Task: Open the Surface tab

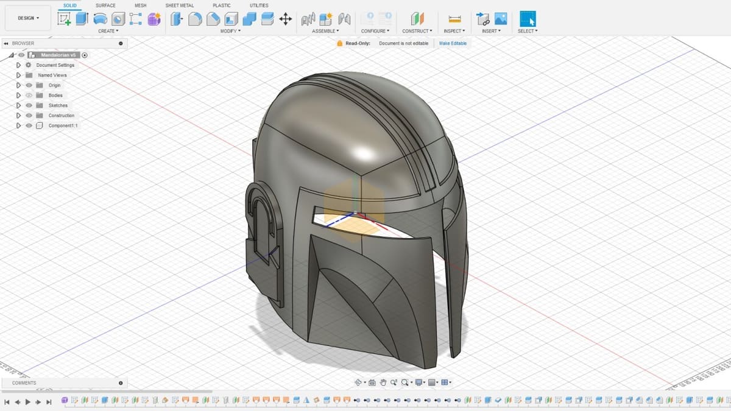Action: 105,5
